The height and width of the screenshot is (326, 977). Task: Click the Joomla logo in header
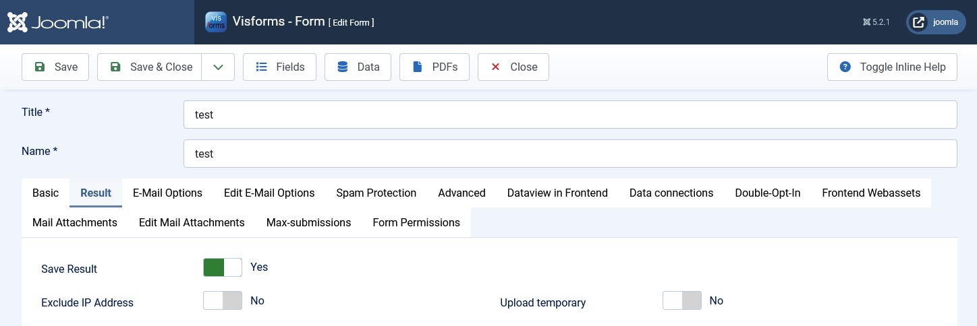point(58,22)
